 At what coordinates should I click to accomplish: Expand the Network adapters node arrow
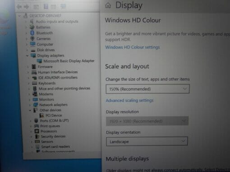pos(30,105)
